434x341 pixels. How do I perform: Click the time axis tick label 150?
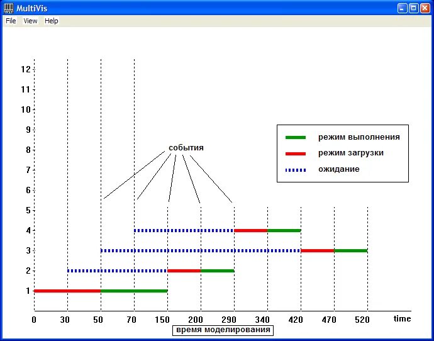point(162,320)
